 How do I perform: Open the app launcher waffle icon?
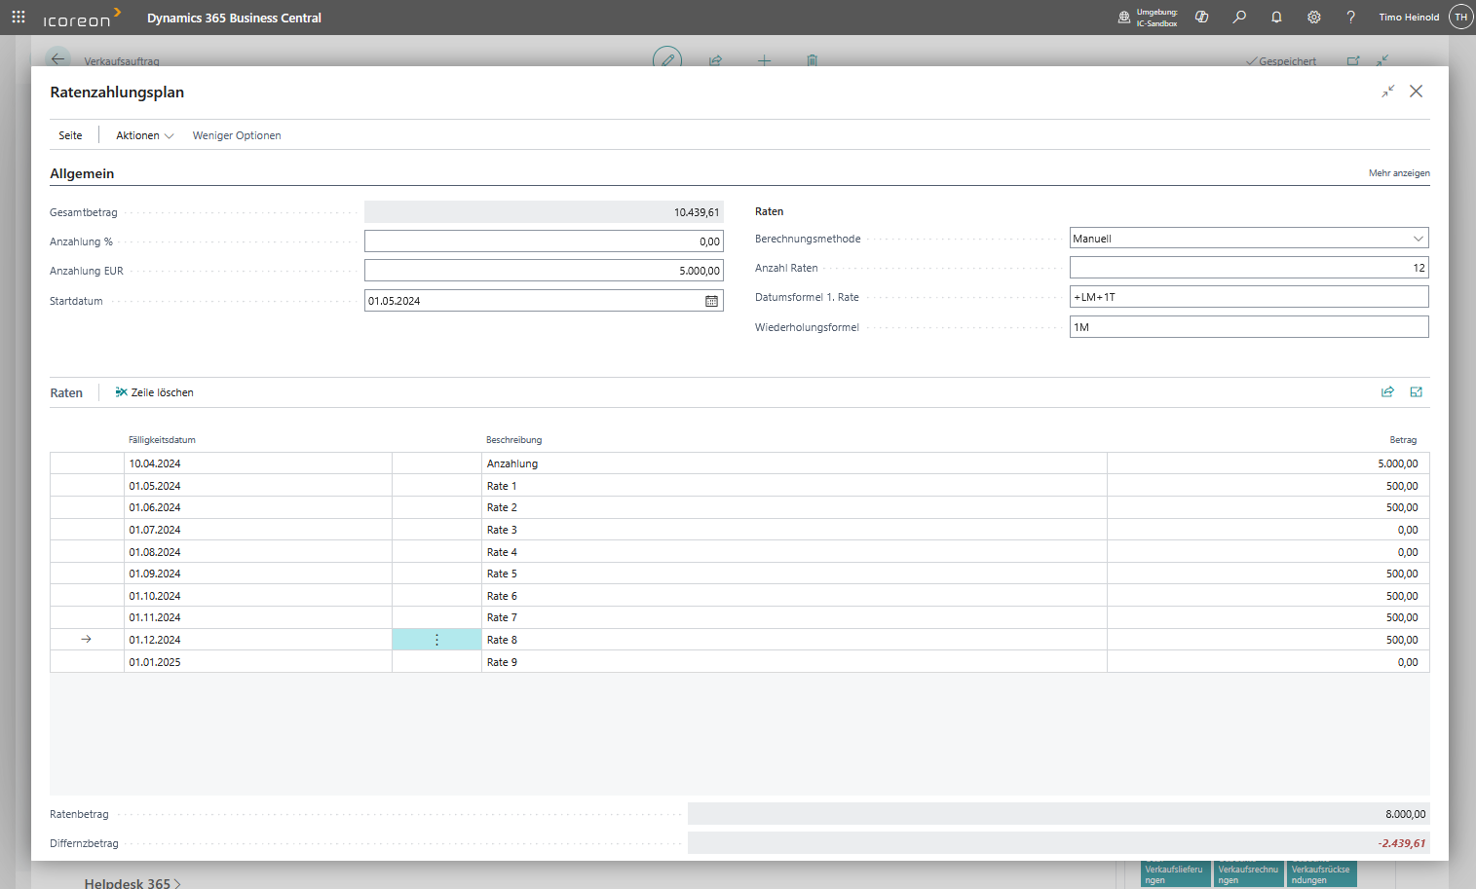click(19, 18)
